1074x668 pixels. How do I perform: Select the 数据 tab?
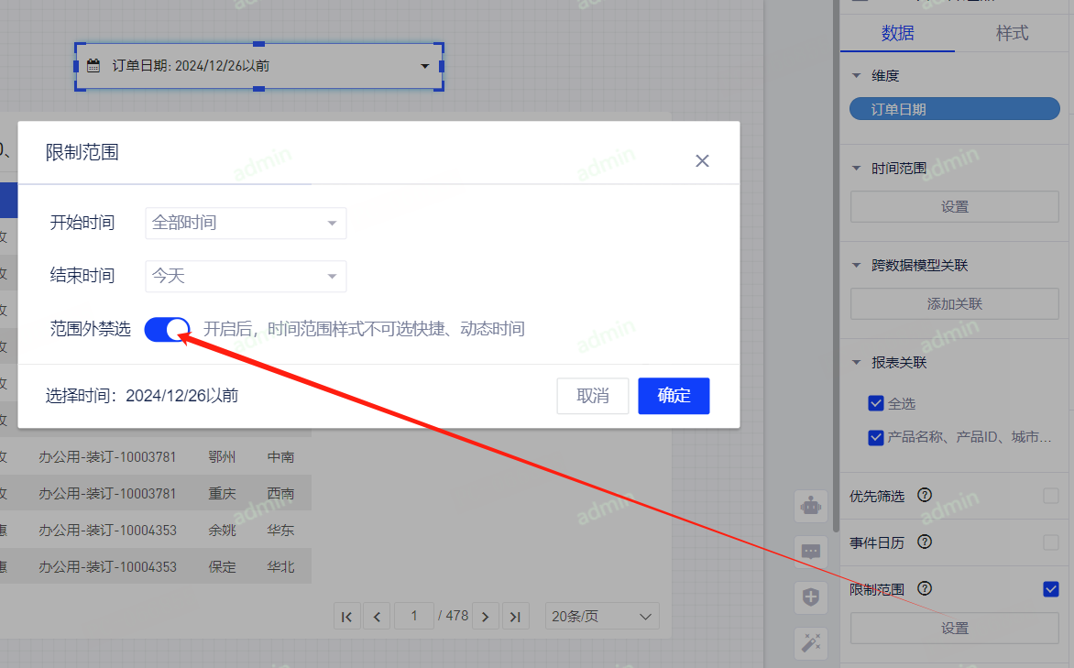tap(897, 34)
